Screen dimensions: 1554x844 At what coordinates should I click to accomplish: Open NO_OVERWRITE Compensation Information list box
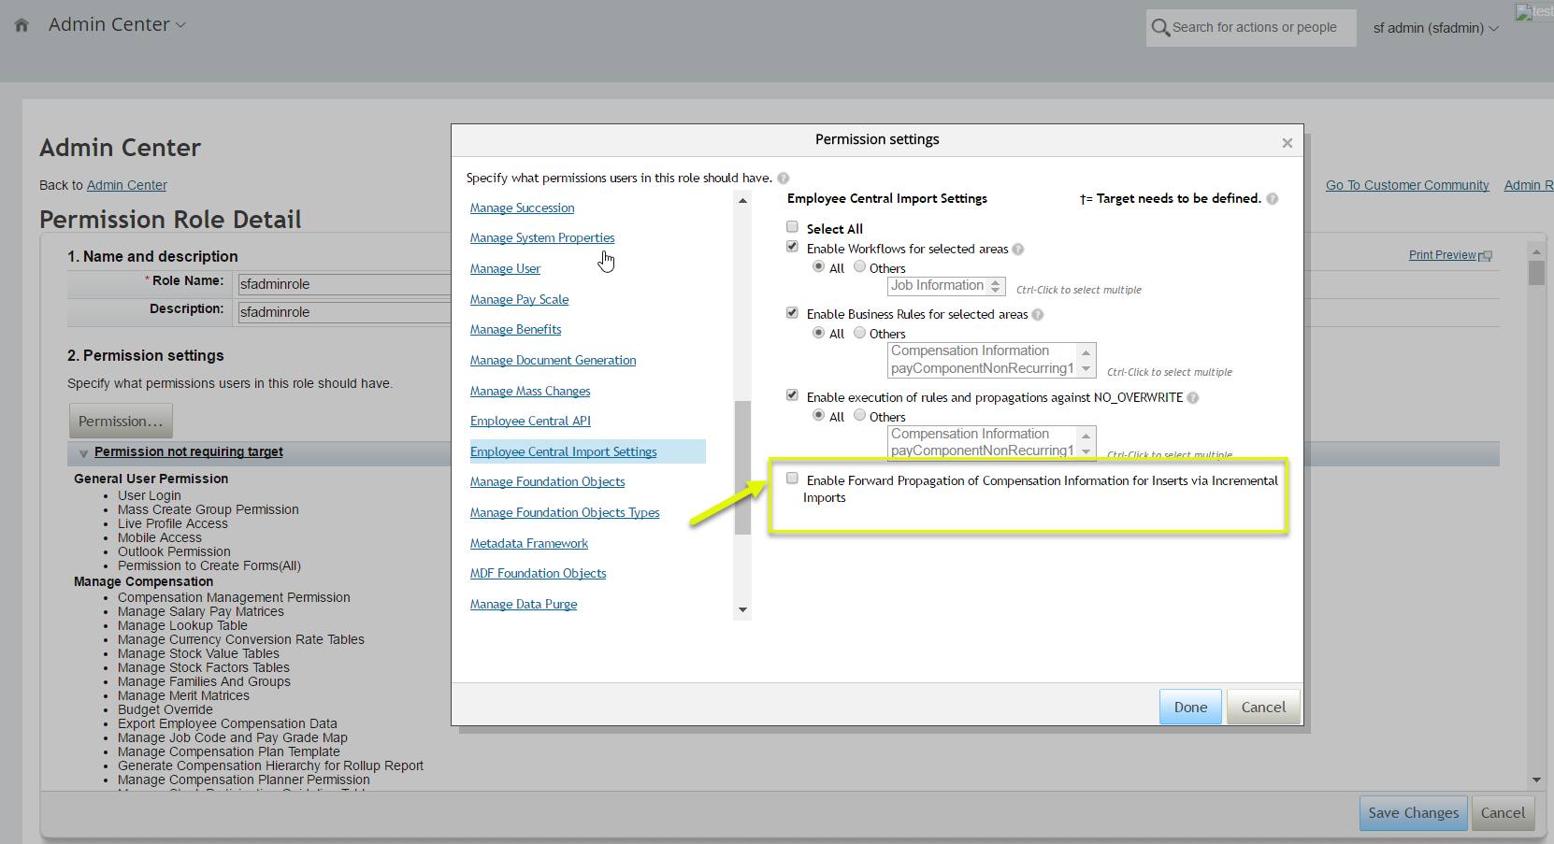991,442
